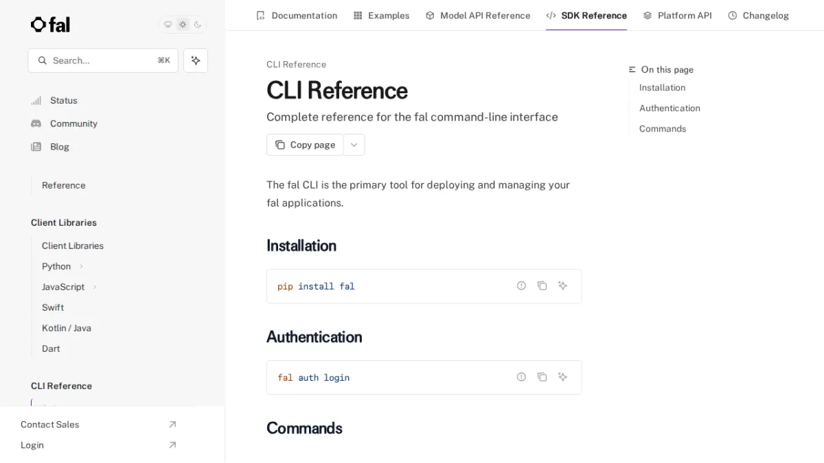This screenshot has height=463, width=824.
Task: Click the Commands section heading
Action: pyautogui.click(x=304, y=428)
